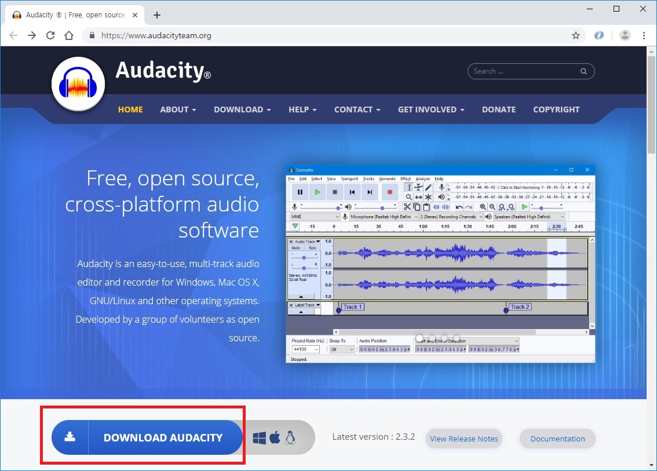
Task: Open View Release Notes link
Action: point(464,439)
